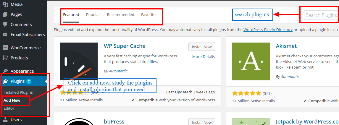The image size is (339, 125).
Task: Click the Plugins update count badge
Action: [29, 81]
